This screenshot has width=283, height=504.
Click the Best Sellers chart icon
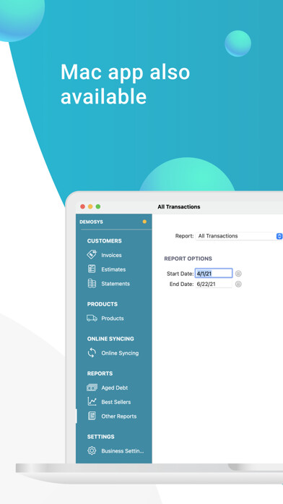pyautogui.click(x=92, y=401)
